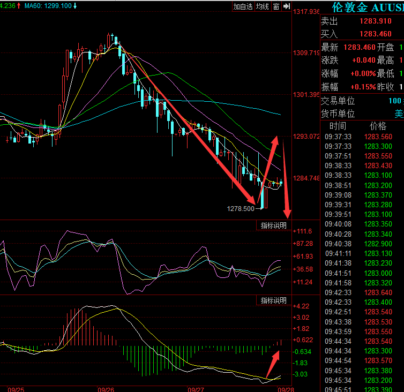Open 指标说明 for the KDJ indicator panel

tap(273, 226)
